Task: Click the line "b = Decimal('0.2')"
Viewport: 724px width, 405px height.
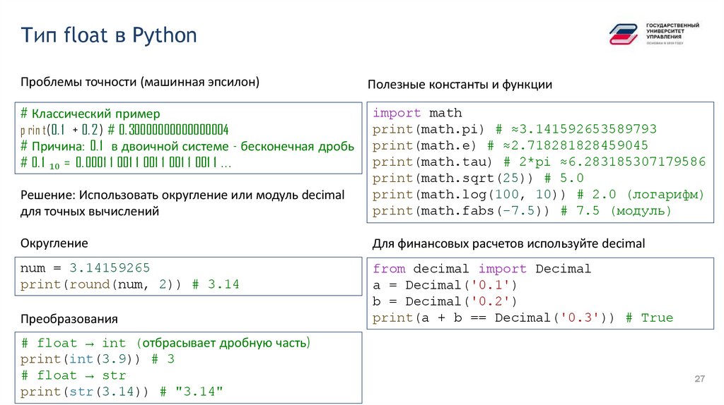Action: (445, 301)
